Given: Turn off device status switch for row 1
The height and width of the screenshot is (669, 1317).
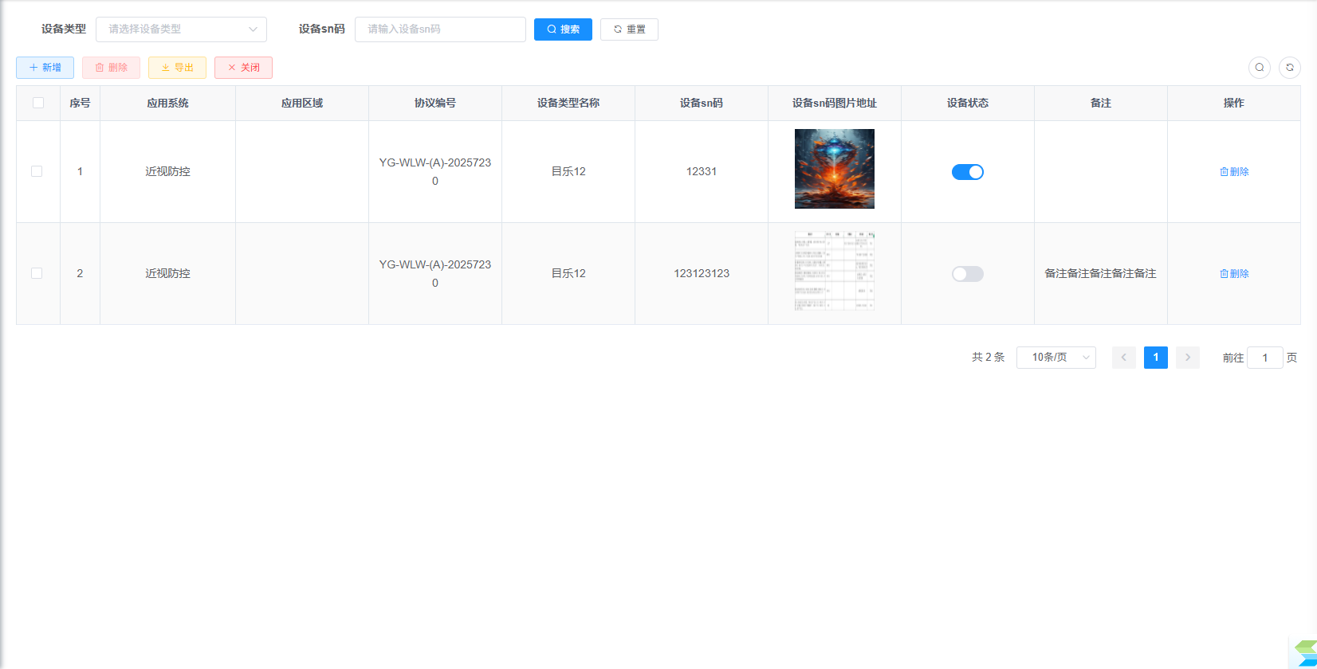Looking at the screenshot, I should tap(968, 172).
